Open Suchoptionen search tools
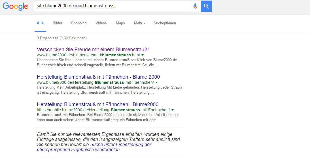This screenshot has width=310, height=165. click(165, 23)
